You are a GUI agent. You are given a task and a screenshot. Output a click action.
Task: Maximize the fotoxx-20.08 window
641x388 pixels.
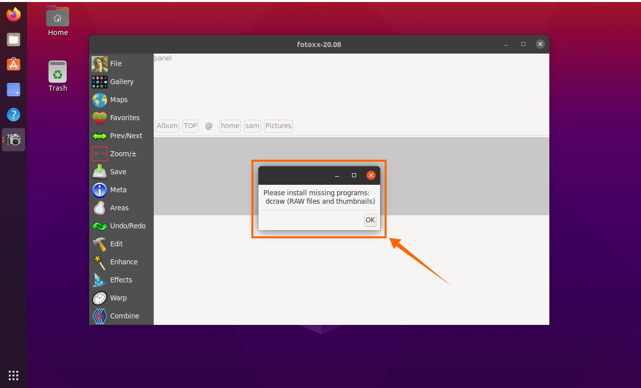523,44
